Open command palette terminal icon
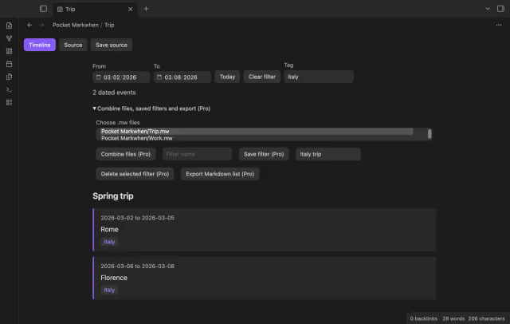 point(9,89)
